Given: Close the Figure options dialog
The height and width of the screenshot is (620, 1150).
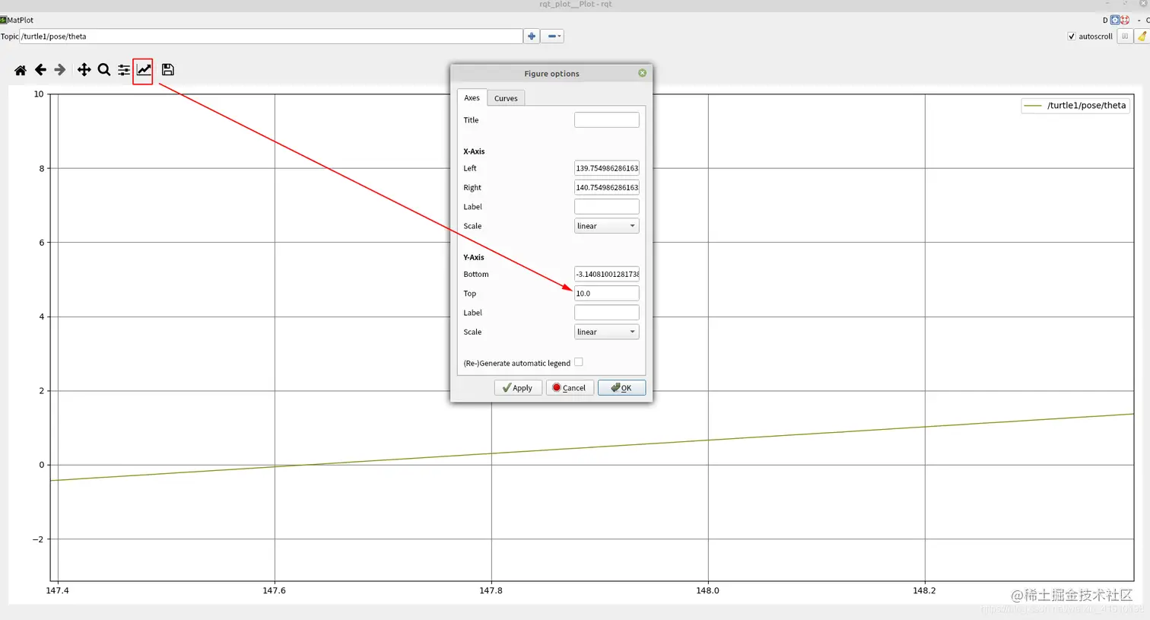Looking at the screenshot, I should [642, 73].
